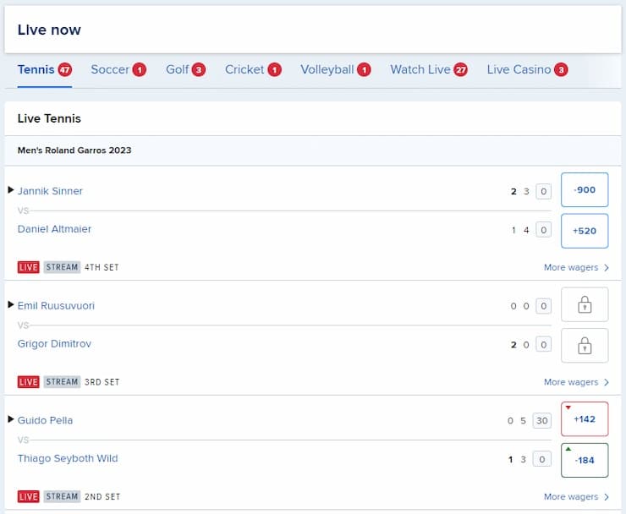Viewport: 626px width, 514px height.
Task: Click the LIVE badge for 2ND SET match
Action: click(x=29, y=496)
